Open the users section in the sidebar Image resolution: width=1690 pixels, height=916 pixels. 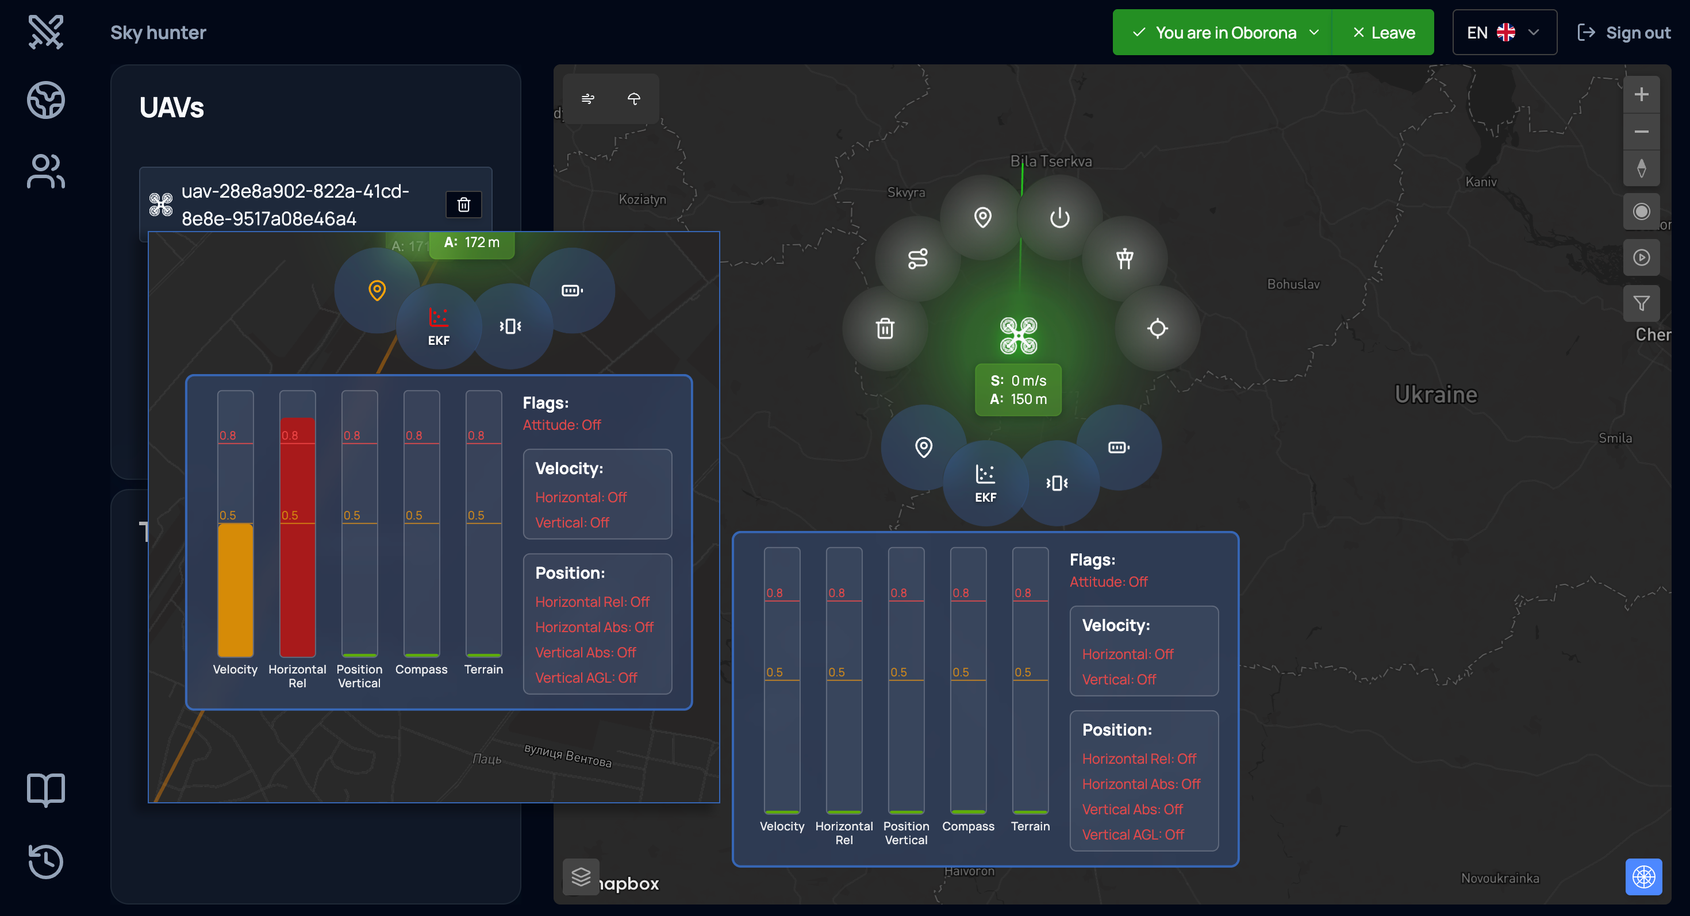tap(46, 171)
